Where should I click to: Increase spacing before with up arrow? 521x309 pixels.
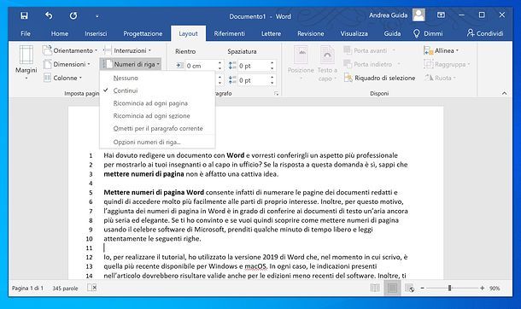pyautogui.click(x=272, y=62)
